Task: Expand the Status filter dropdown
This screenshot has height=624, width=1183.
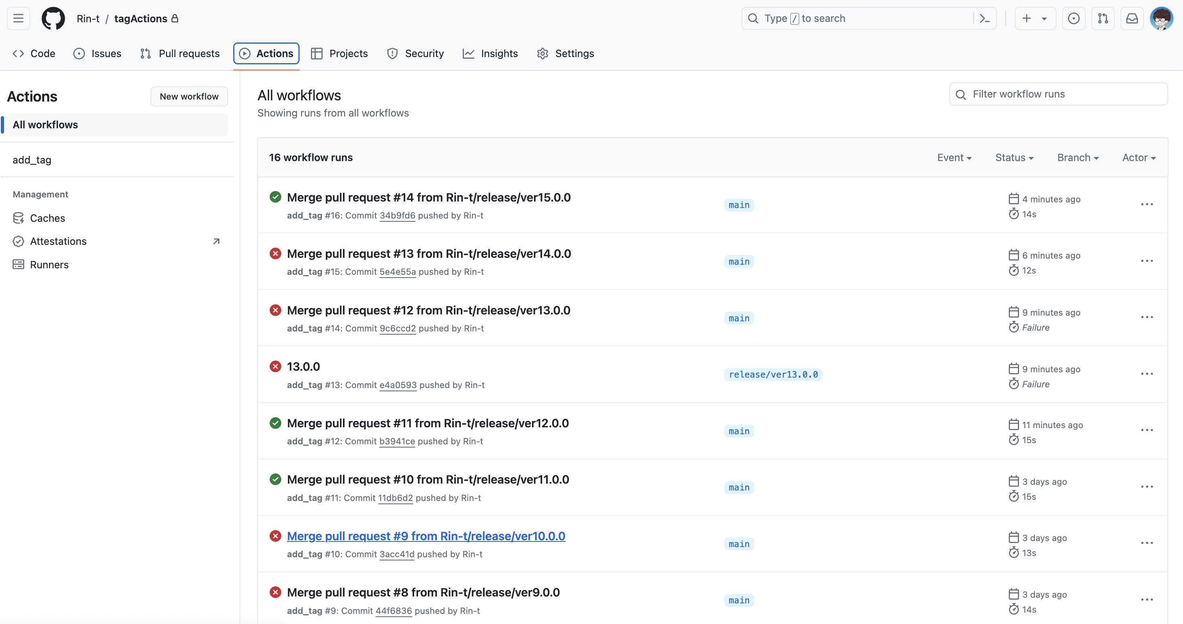Action: tap(1014, 157)
